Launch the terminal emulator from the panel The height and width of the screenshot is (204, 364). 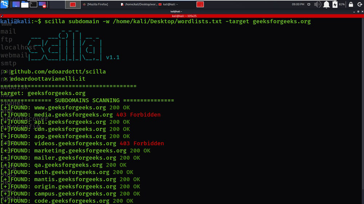33,4
